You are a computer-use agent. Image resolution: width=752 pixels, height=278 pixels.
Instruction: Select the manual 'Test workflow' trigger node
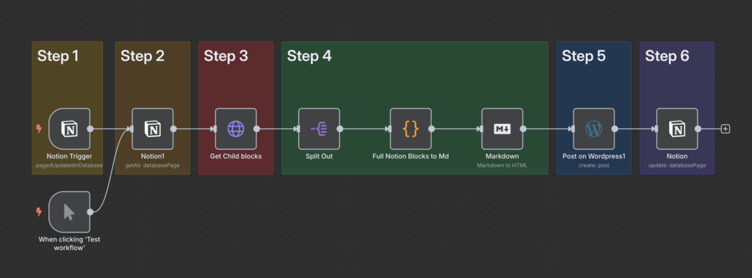click(x=70, y=211)
